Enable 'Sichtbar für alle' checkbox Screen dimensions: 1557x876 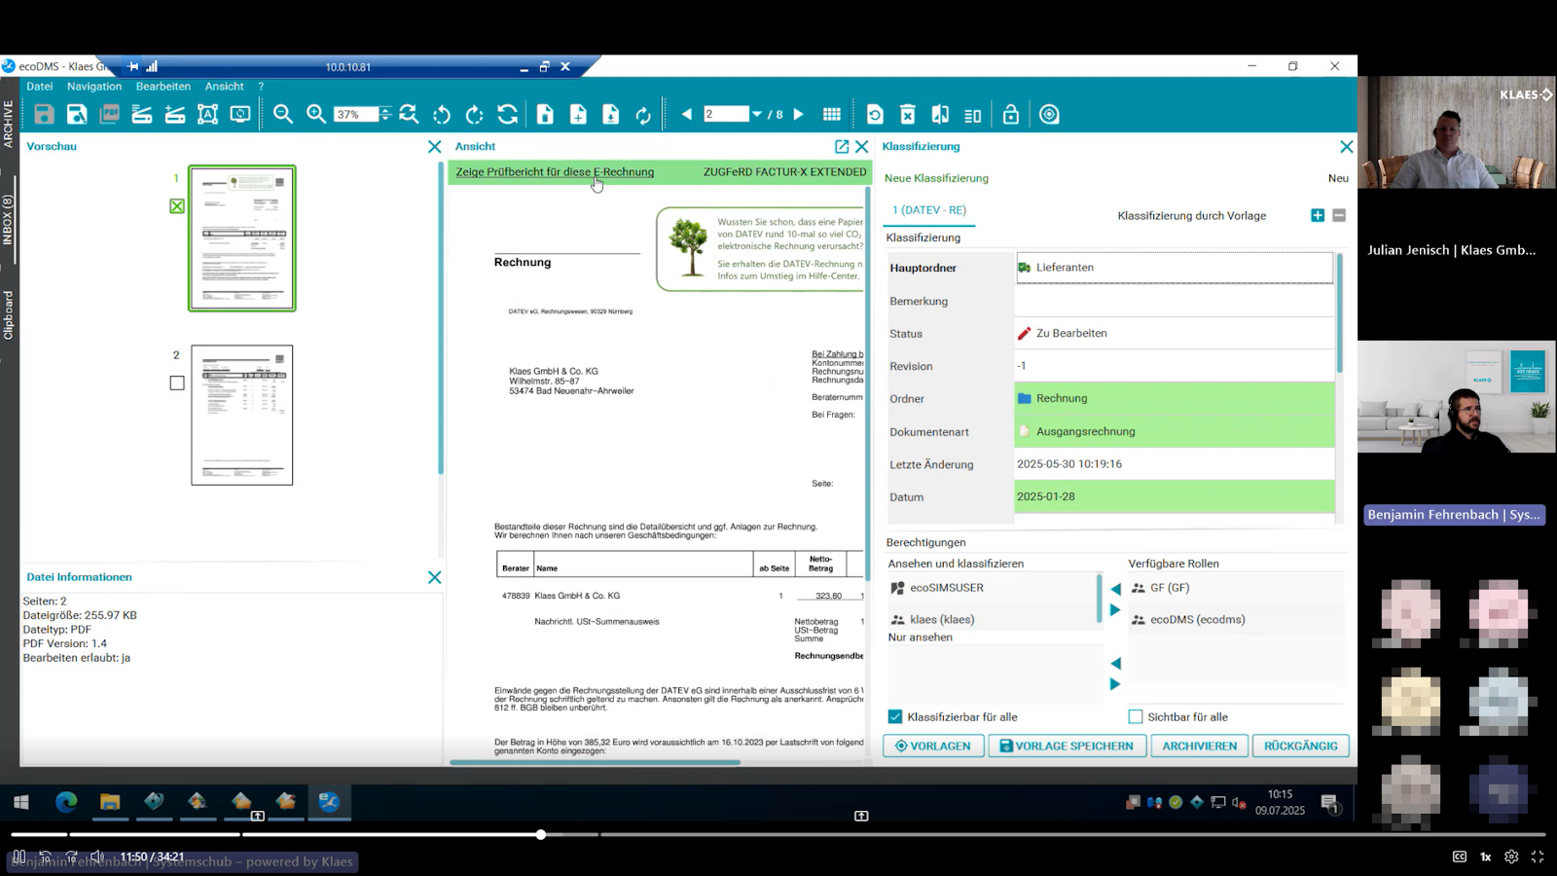[x=1136, y=716]
